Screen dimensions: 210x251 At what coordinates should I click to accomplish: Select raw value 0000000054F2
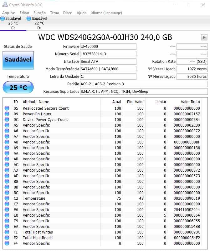[187, 238]
